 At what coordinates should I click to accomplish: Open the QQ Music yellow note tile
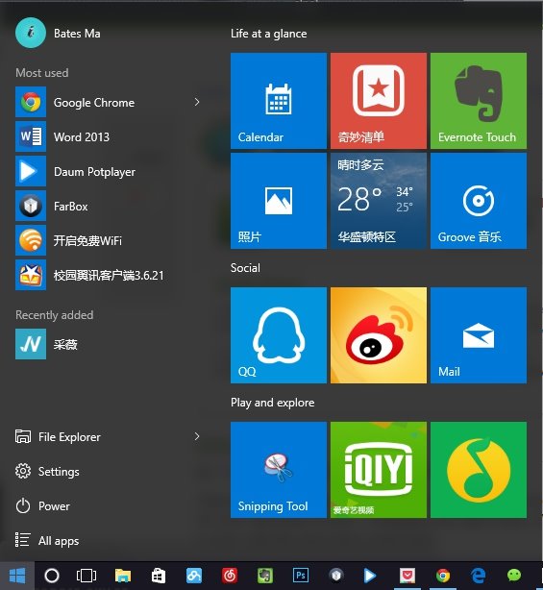(479, 470)
